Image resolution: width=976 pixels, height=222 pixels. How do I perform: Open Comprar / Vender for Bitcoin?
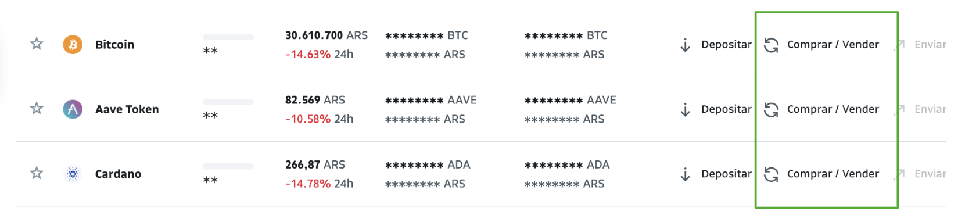click(x=833, y=45)
